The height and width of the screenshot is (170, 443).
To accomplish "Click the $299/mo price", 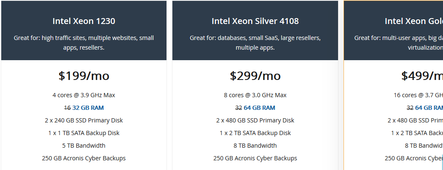I will (x=255, y=76).
